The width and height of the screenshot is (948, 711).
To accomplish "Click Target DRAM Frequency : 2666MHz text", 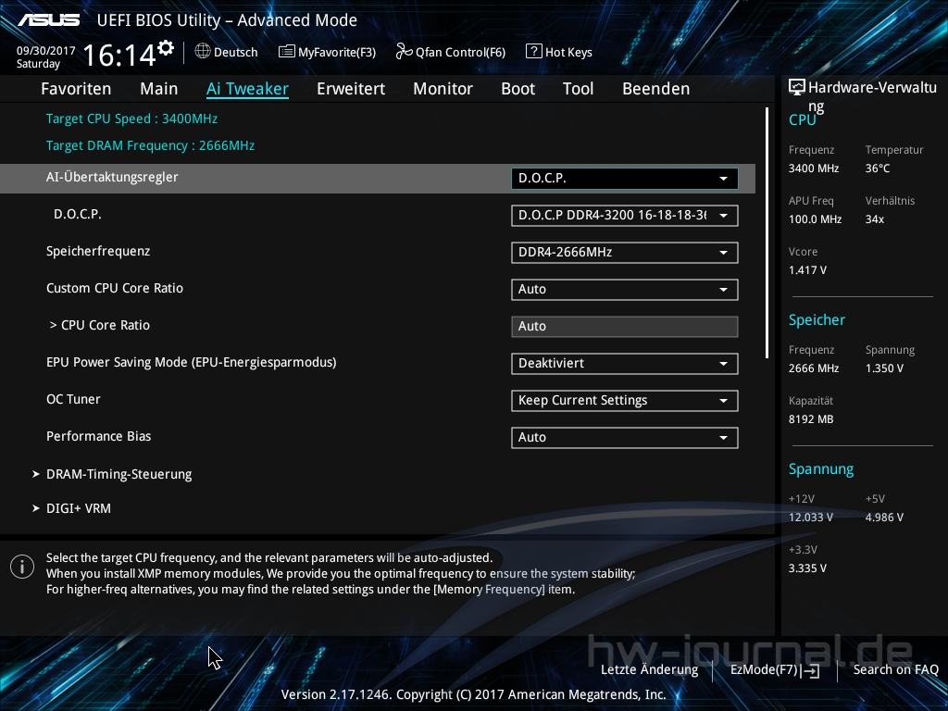I will (x=151, y=145).
